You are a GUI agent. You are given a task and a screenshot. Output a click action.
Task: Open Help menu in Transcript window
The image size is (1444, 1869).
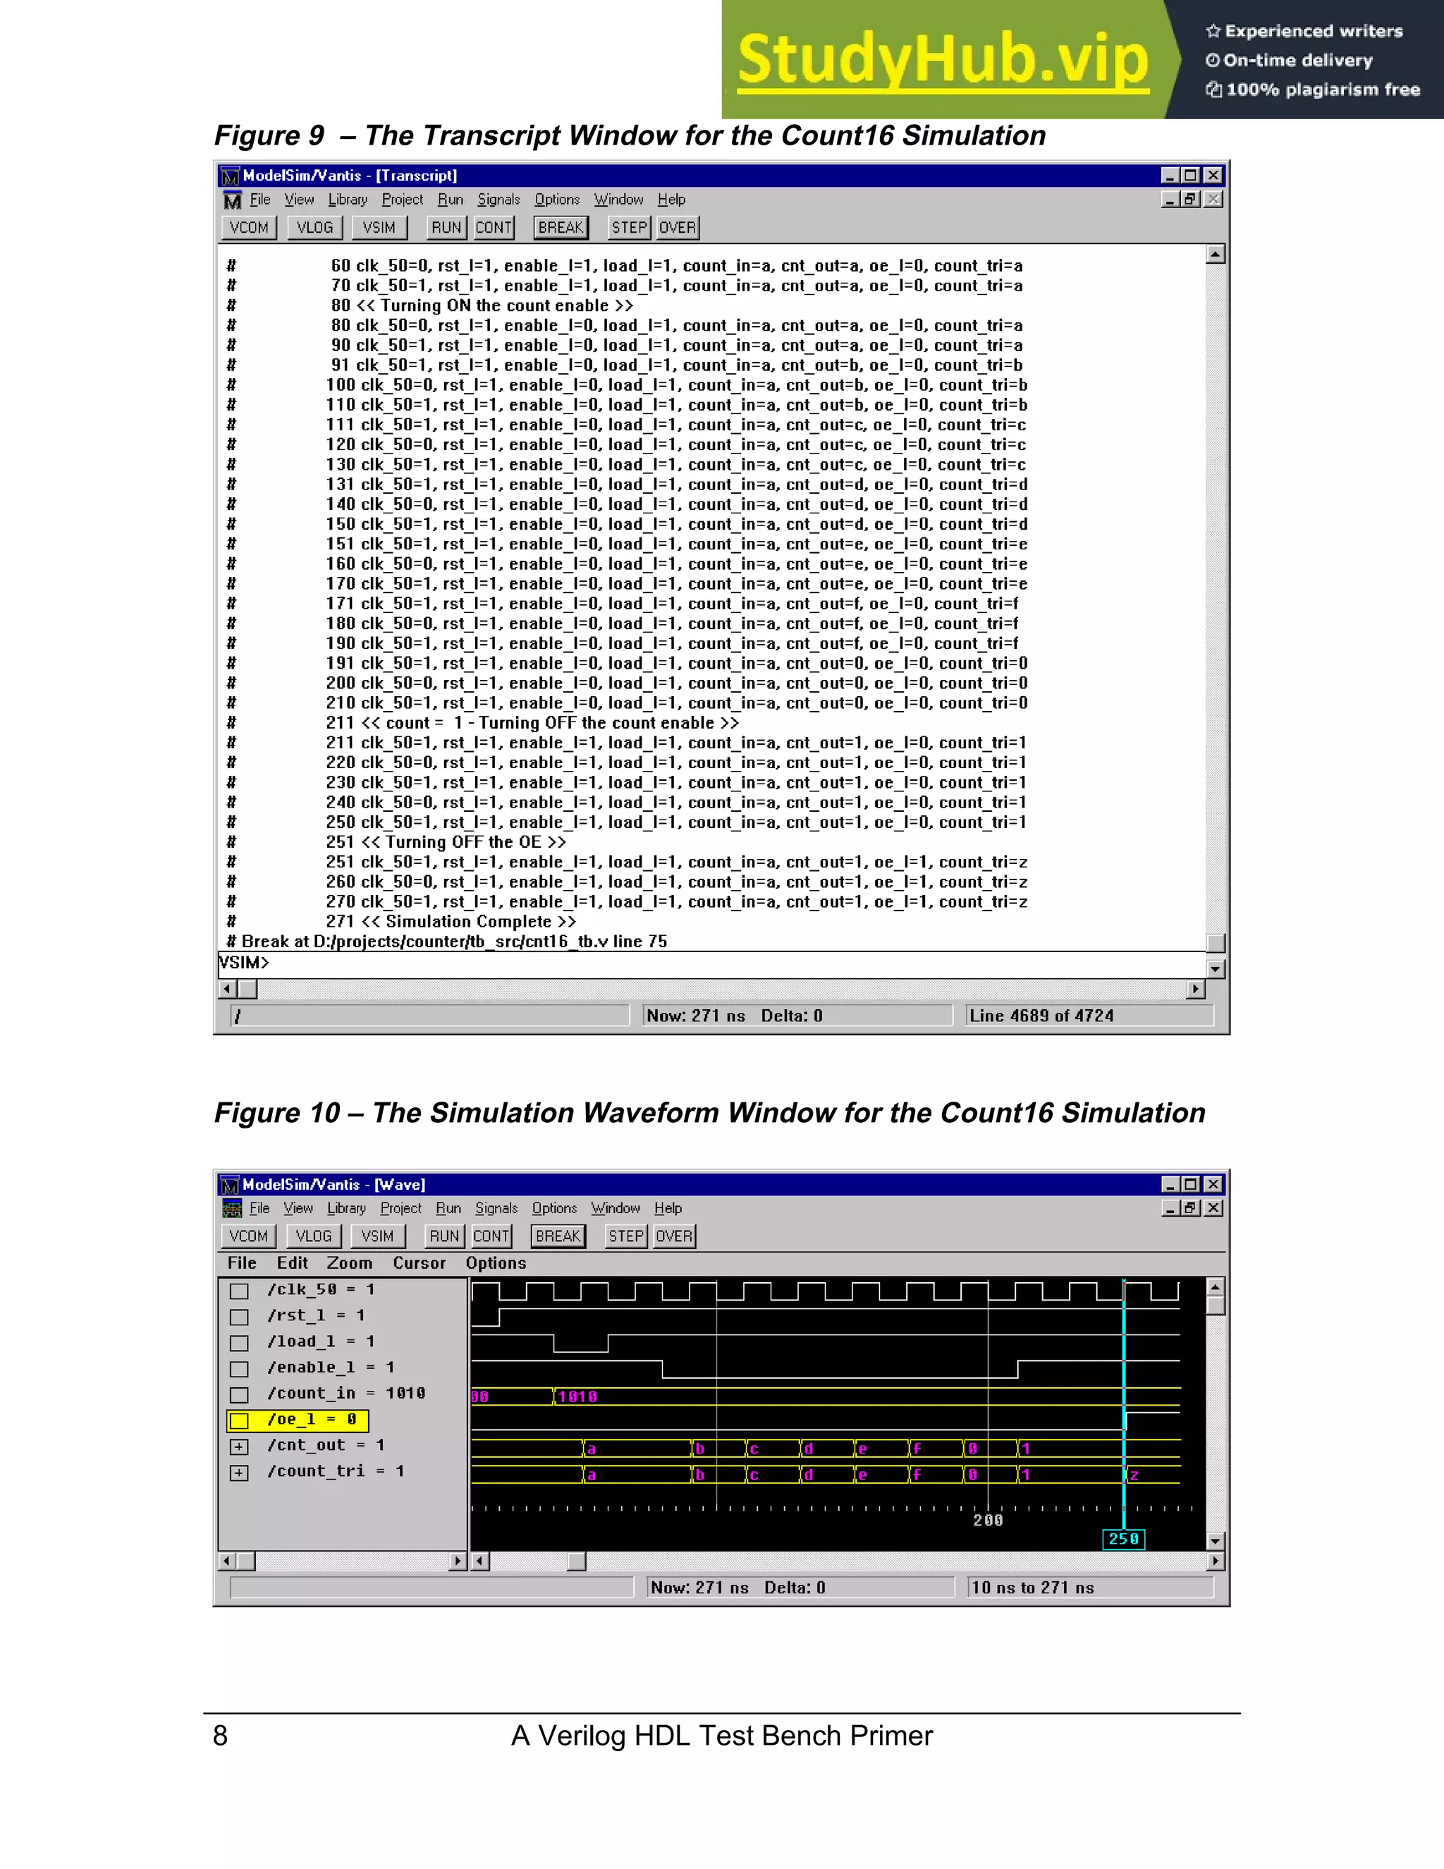click(x=671, y=200)
